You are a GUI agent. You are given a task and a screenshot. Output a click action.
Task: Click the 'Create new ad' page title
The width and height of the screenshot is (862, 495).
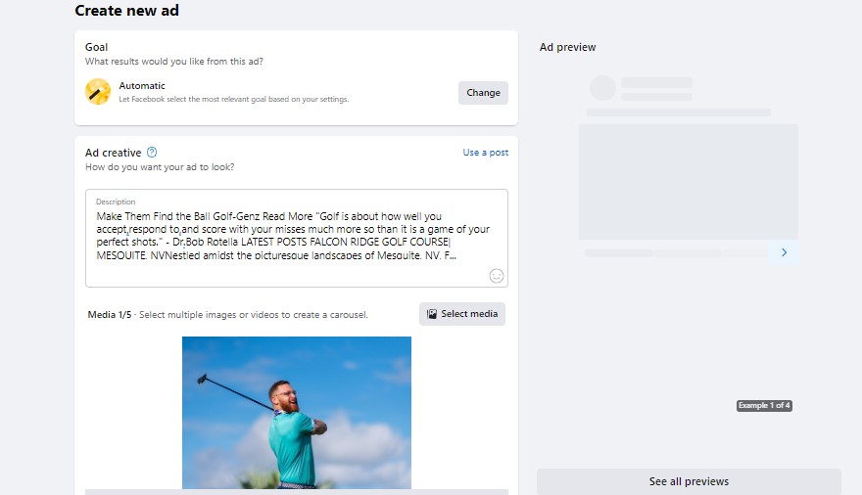tap(126, 11)
